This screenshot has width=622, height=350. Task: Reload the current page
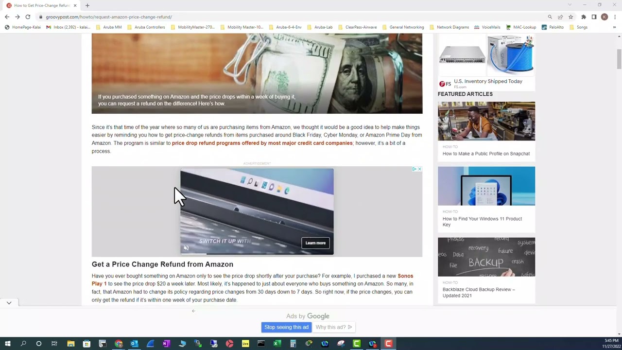coord(28,17)
